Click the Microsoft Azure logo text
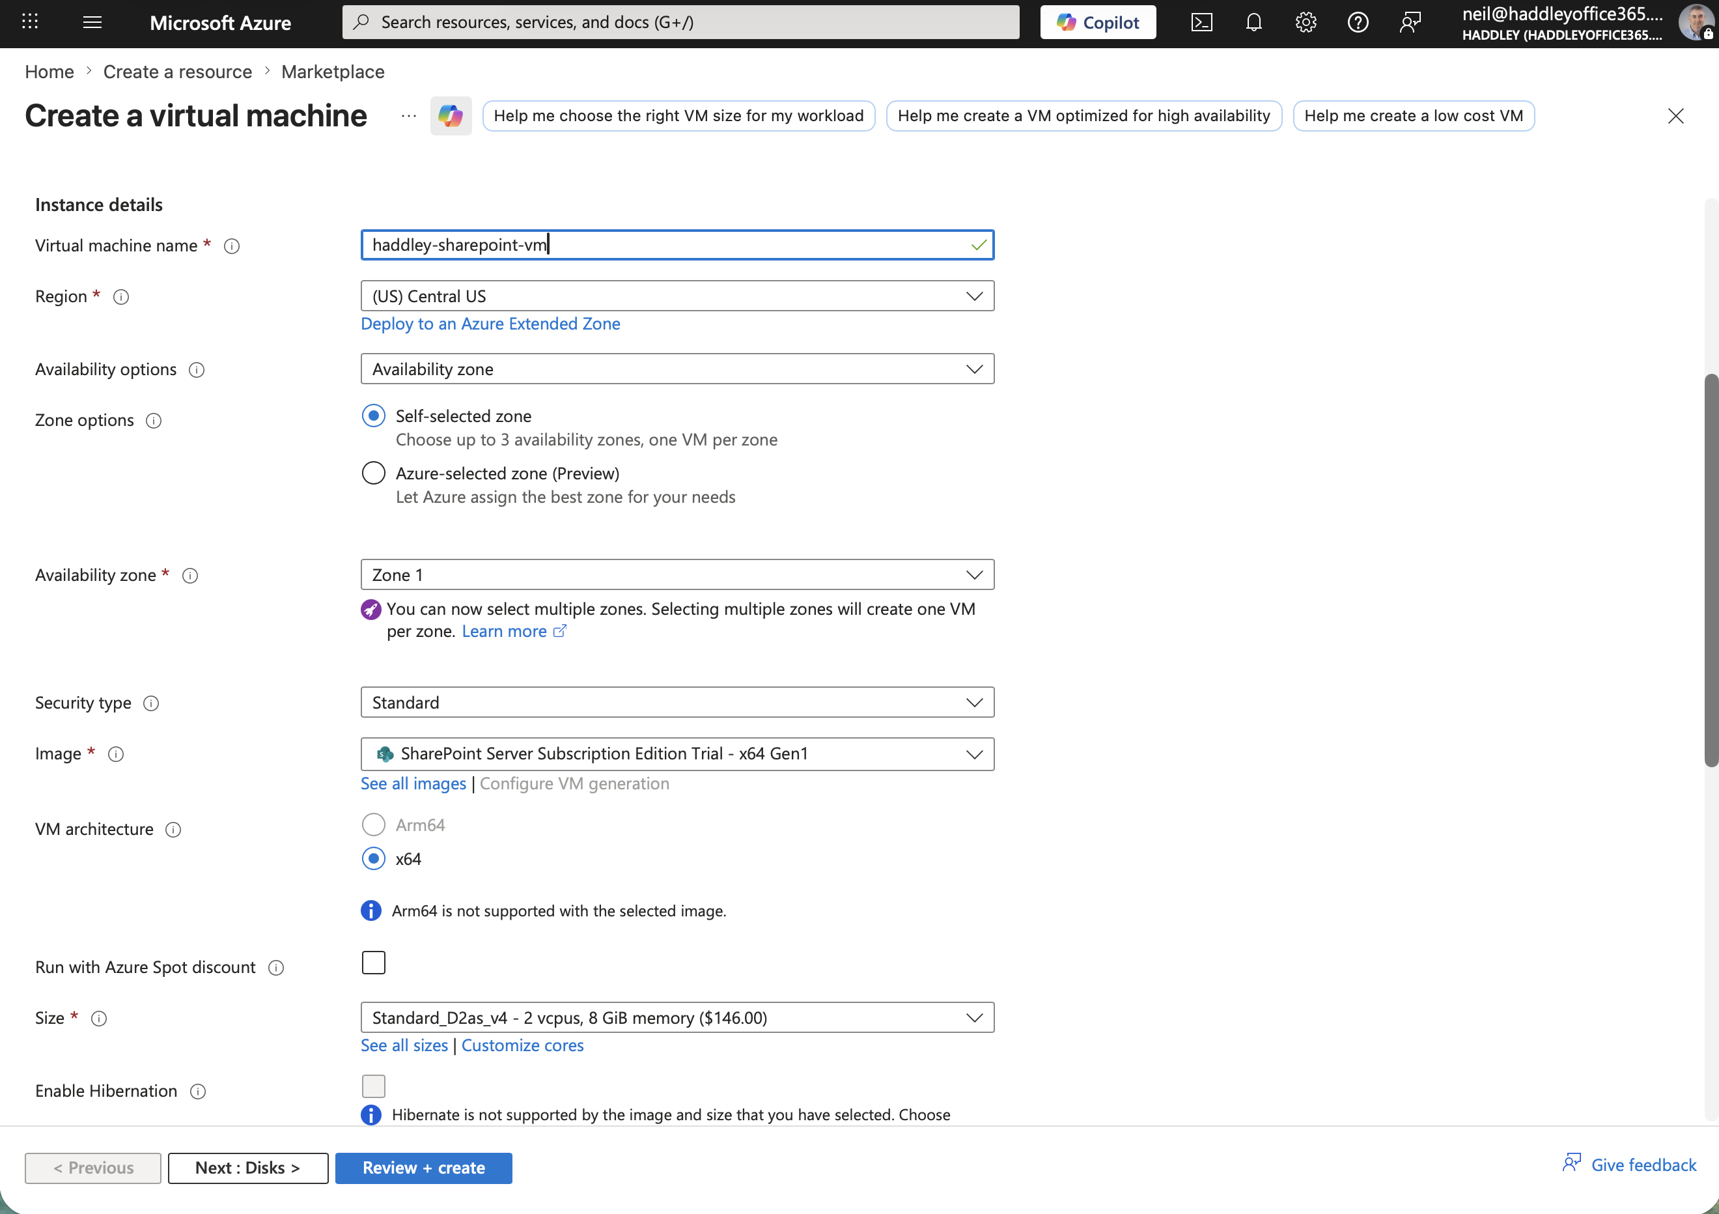 pos(220,22)
